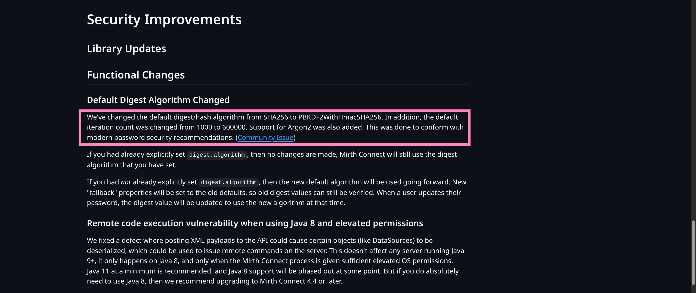
Task: Click "modern password security recommendations" text
Action: [x=160, y=138]
